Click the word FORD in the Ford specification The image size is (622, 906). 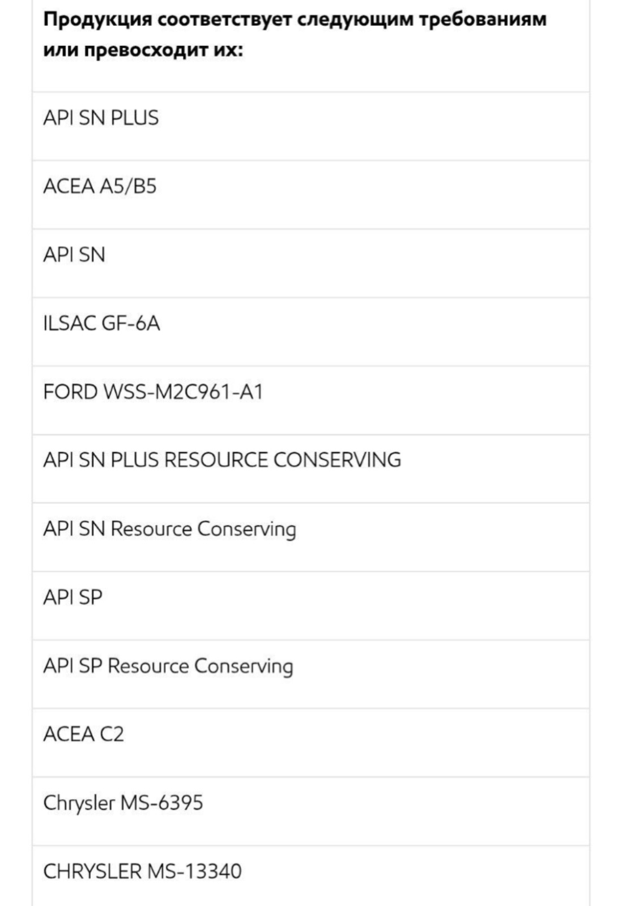pyautogui.click(x=70, y=392)
